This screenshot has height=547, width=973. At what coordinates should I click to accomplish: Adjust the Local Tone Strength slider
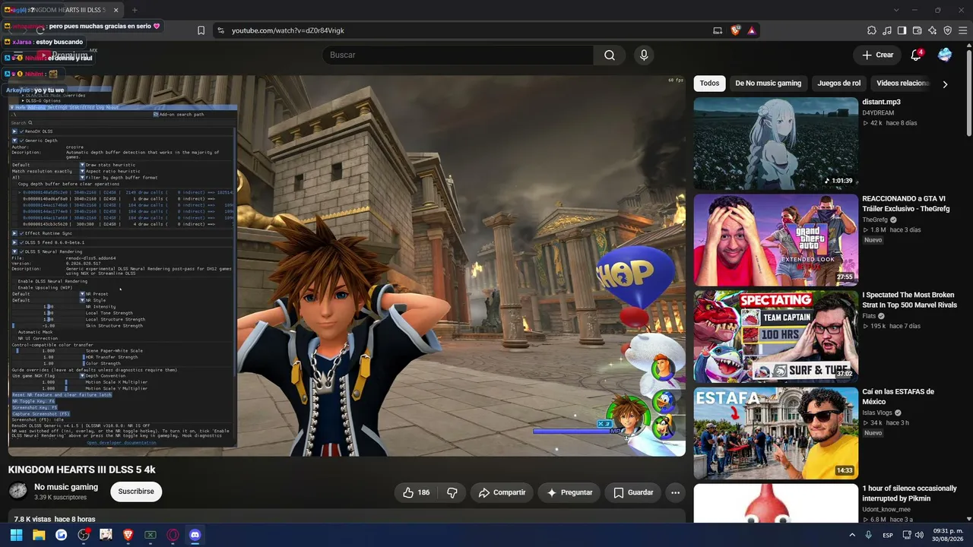coord(49,313)
